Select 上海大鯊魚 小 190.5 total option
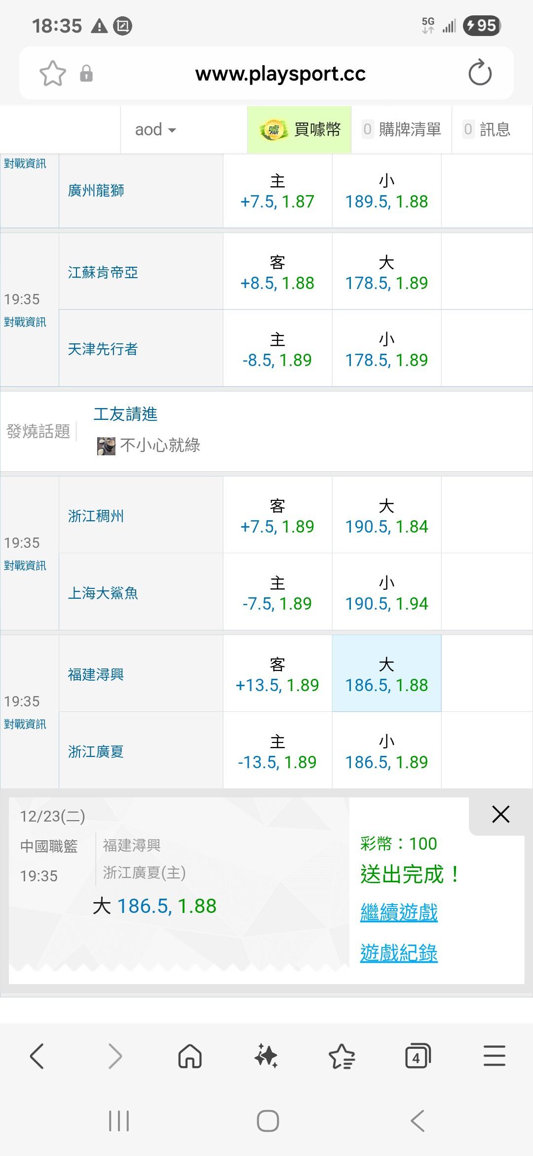 [x=386, y=593]
